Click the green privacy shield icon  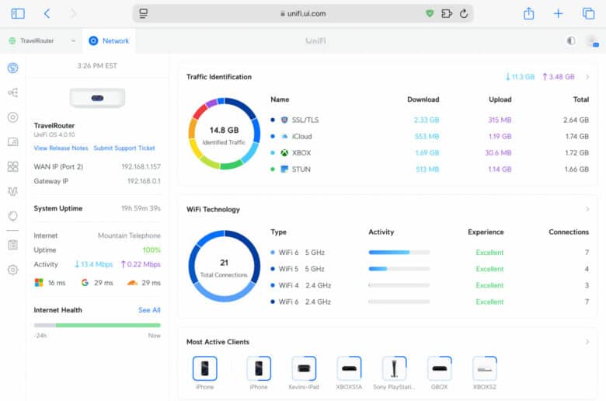click(430, 13)
